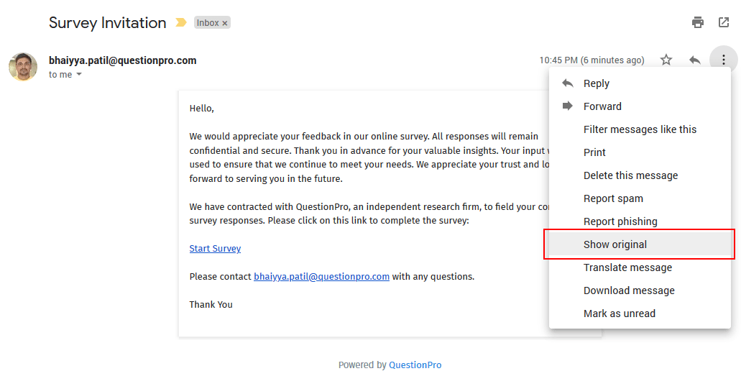The height and width of the screenshot is (389, 741).
Task: Choose 'Delete this message' option
Action: pyautogui.click(x=630, y=175)
